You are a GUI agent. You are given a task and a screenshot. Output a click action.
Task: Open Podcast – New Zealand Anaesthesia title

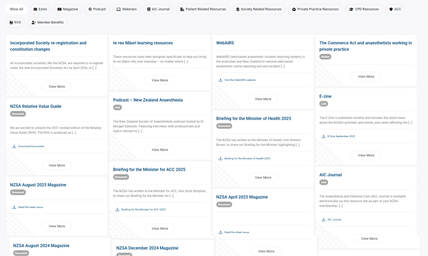pyautogui.click(x=148, y=100)
